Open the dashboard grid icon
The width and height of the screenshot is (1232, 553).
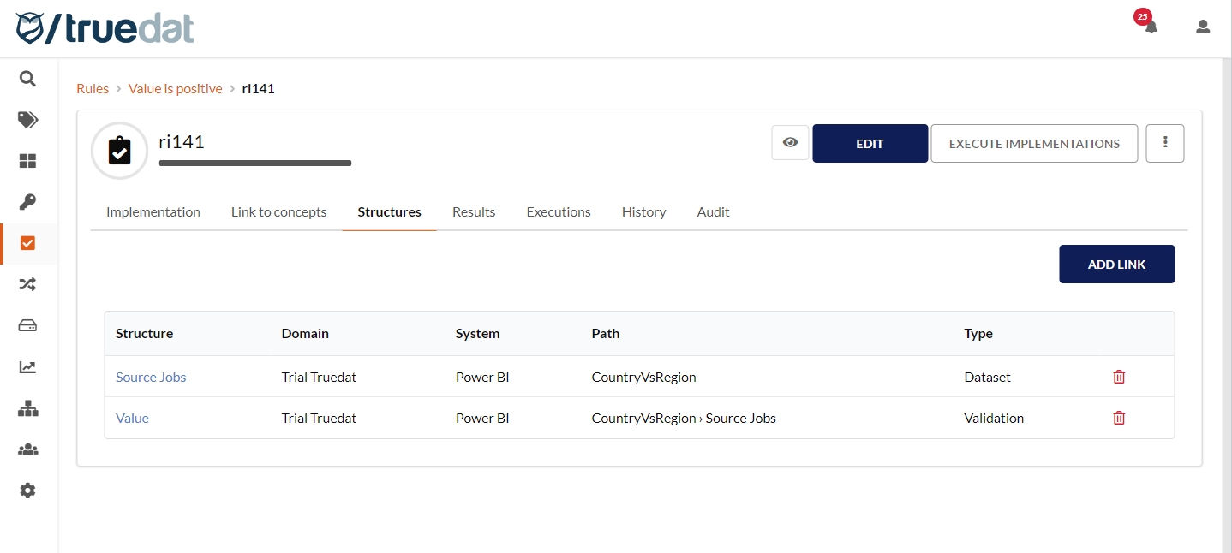tap(27, 161)
